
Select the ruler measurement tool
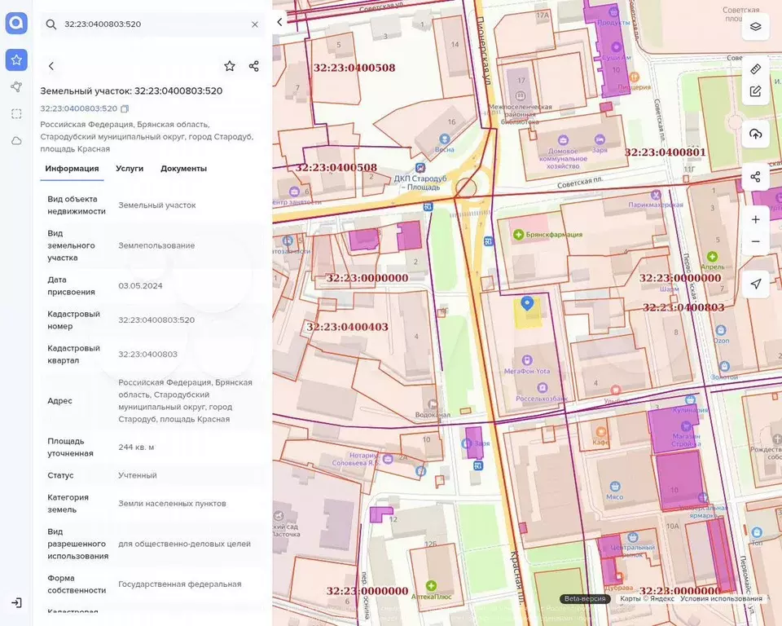click(x=756, y=69)
